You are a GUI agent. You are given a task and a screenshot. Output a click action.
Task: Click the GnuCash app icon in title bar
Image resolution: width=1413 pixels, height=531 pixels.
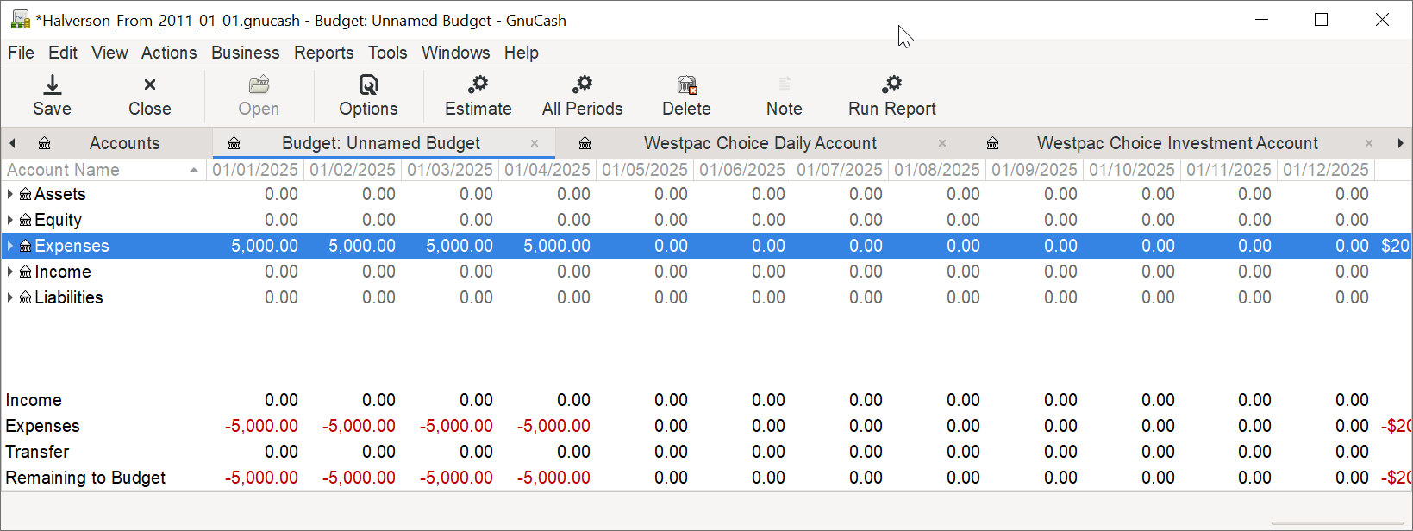pyautogui.click(x=21, y=20)
